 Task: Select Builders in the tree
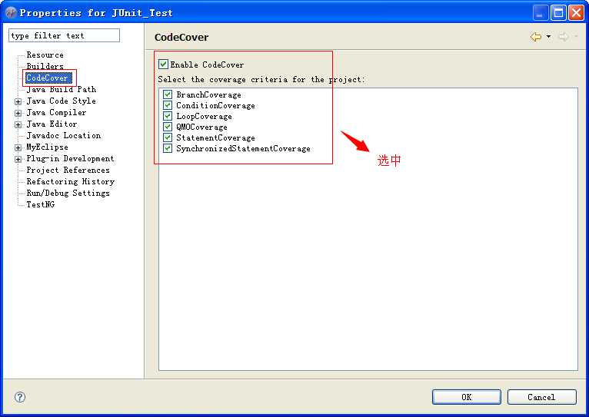pos(45,66)
